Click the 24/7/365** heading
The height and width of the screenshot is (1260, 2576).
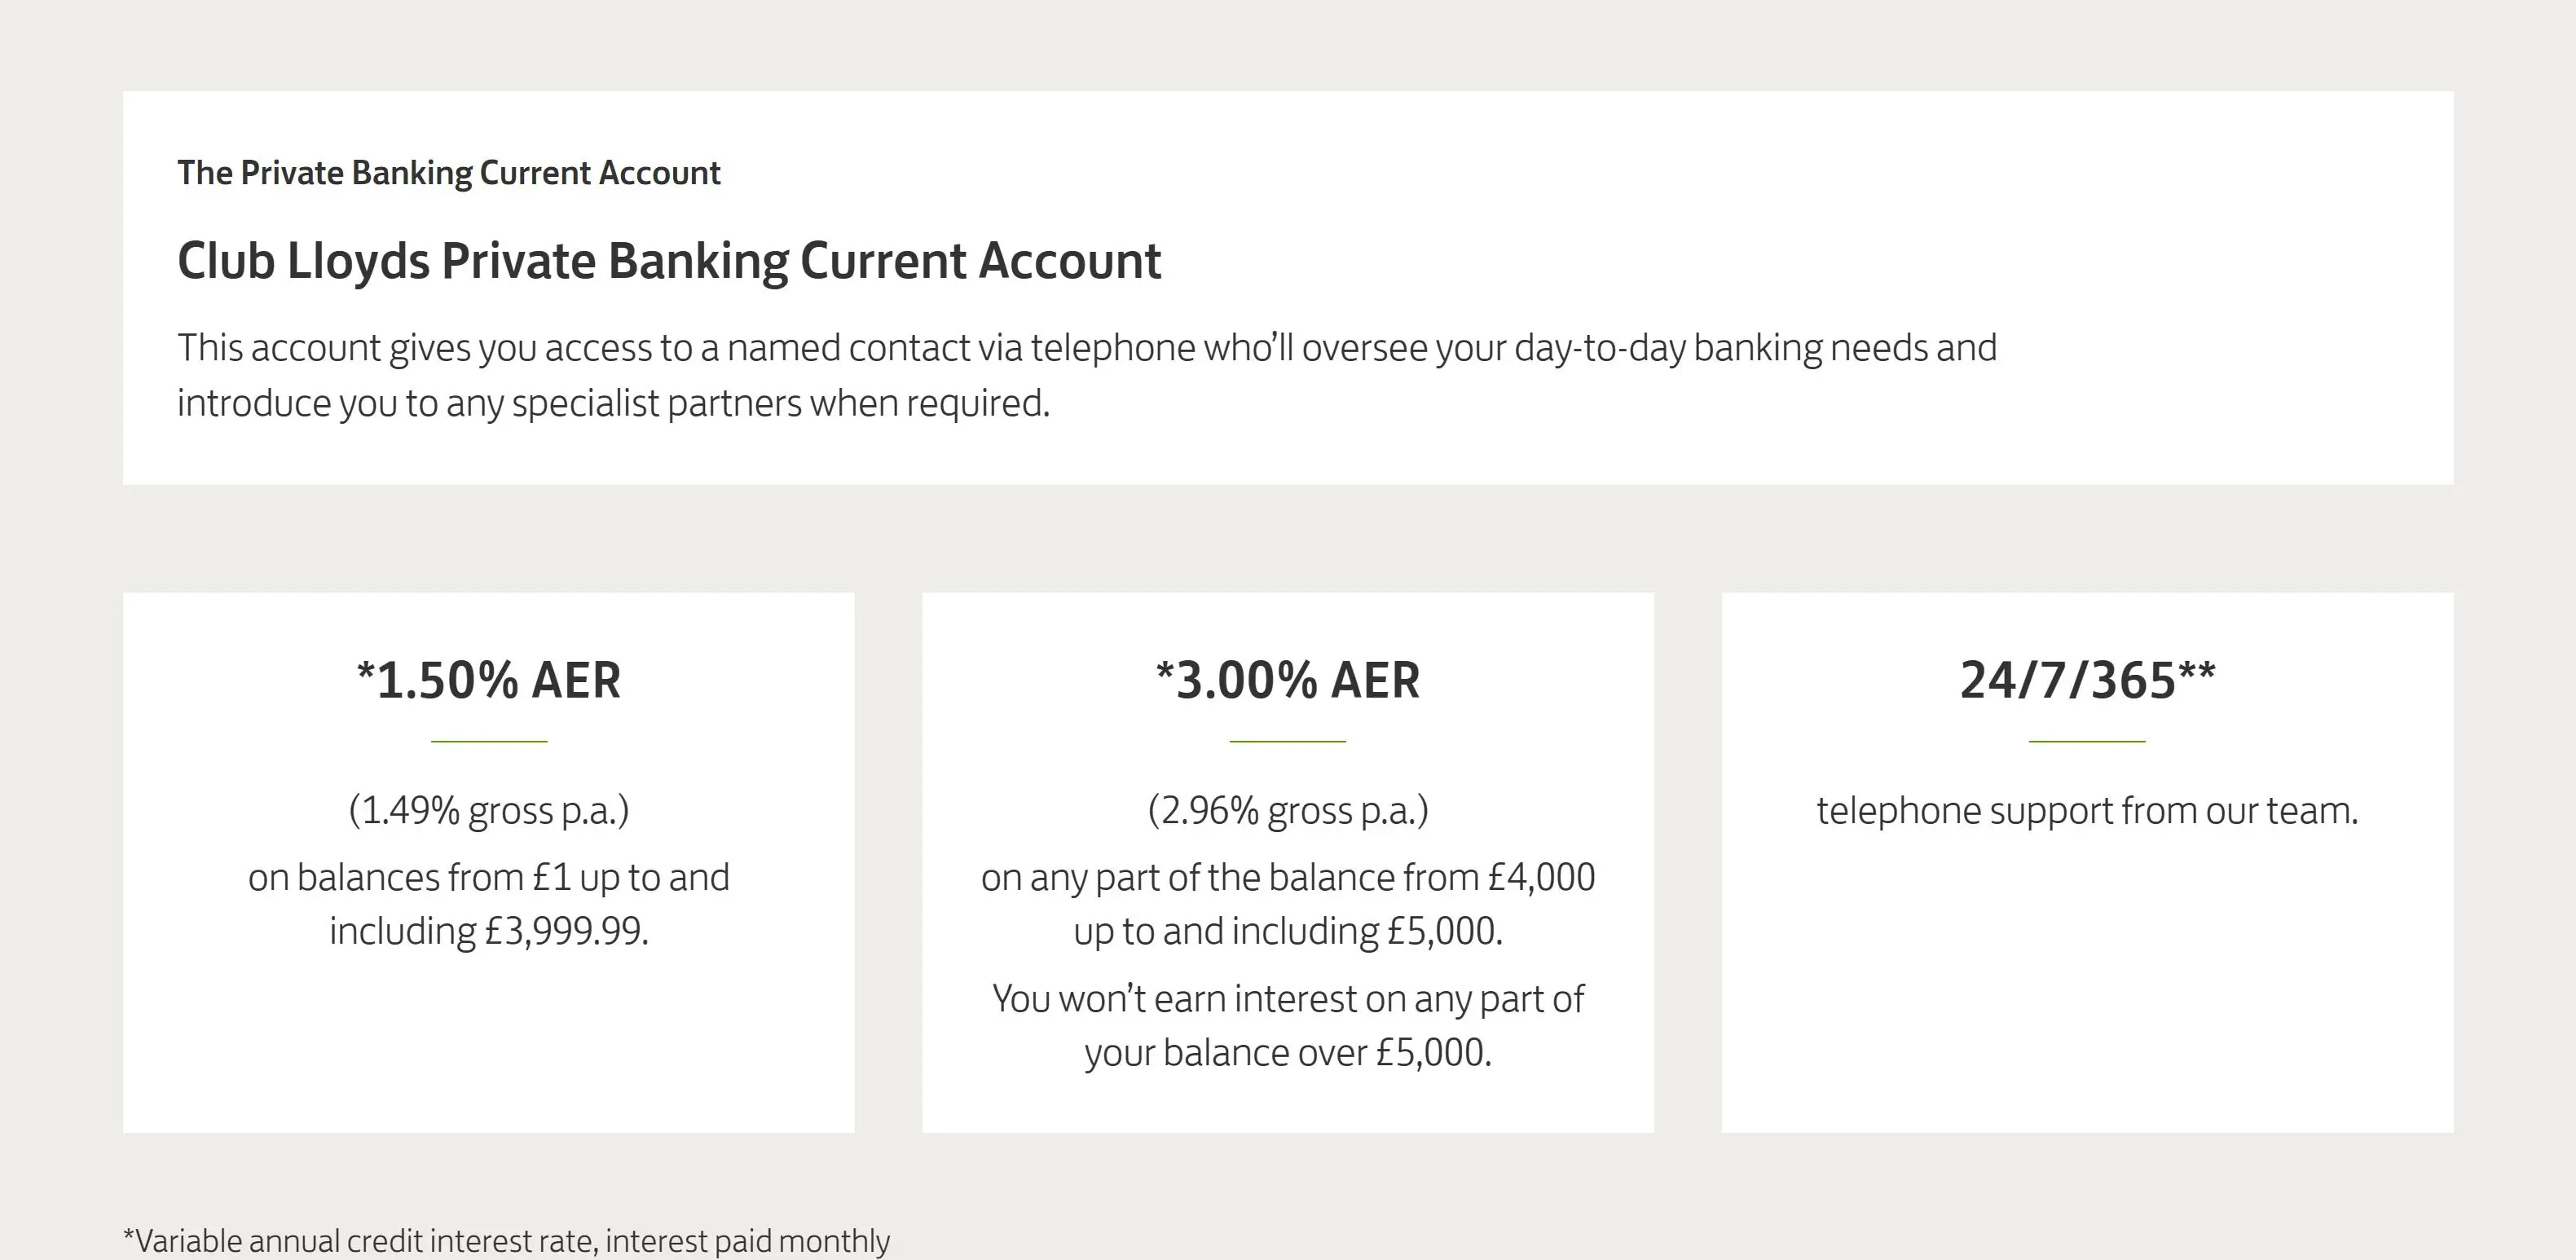(x=2088, y=680)
